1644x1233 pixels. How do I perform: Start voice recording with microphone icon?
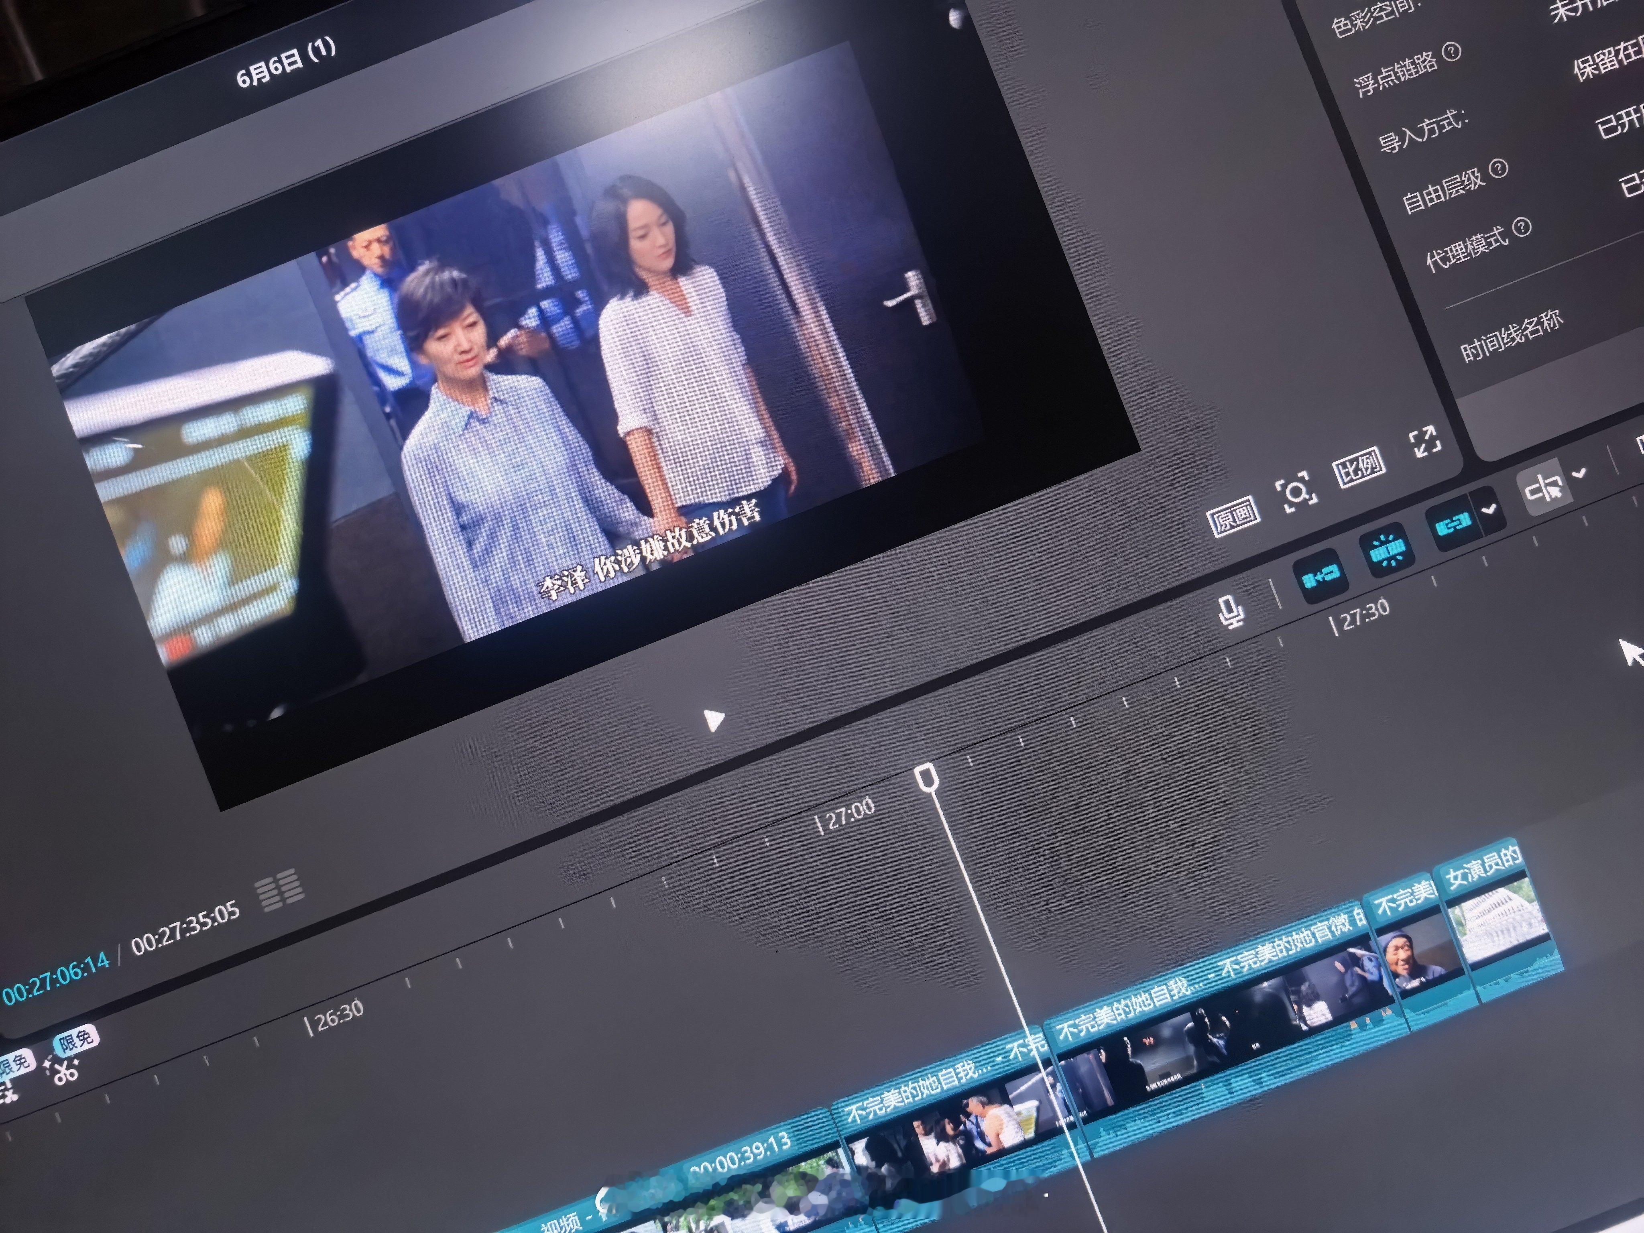pos(1231,611)
